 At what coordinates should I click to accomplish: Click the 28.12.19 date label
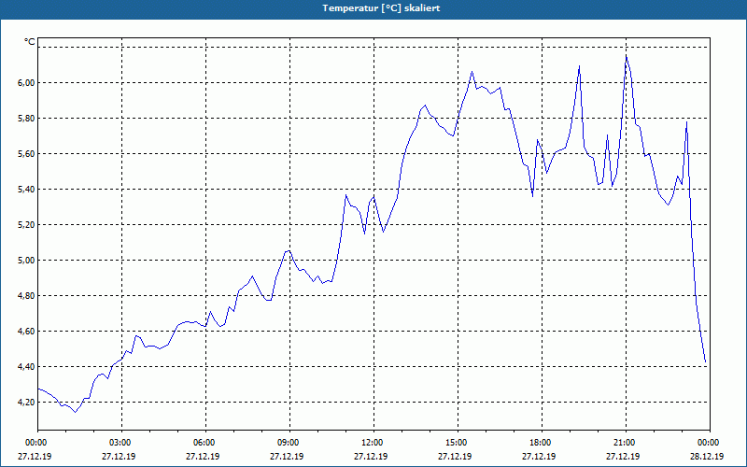pos(707,456)
